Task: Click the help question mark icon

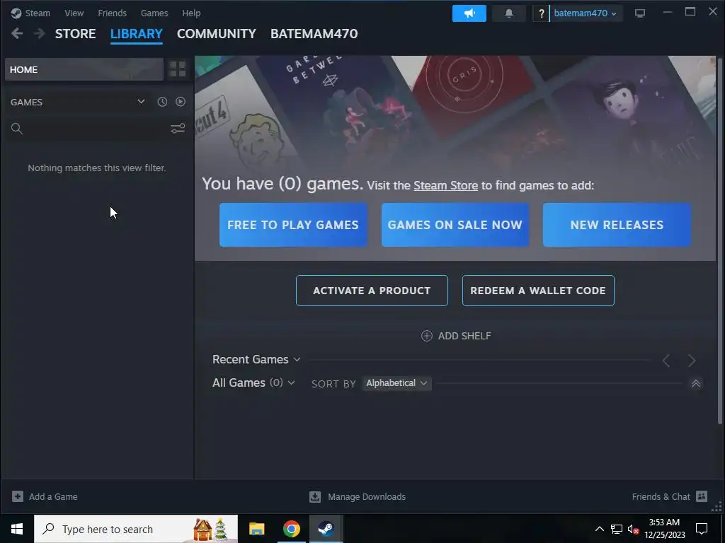Action: coord(541,13)
